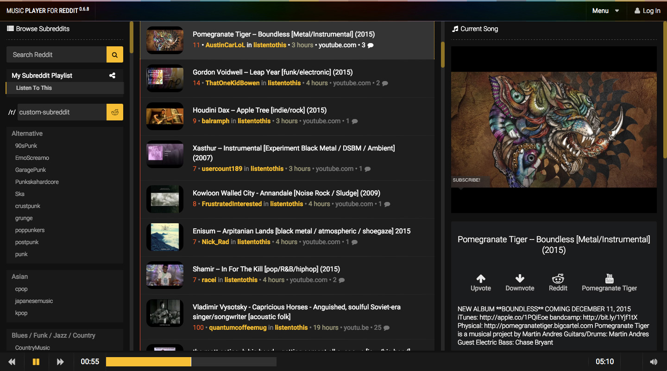Play Gordon Voidwell – Leap Year

(x=273, y=72)
